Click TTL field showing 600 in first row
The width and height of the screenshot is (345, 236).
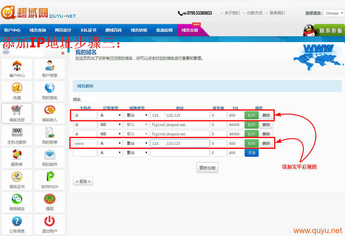coord(236,115)
